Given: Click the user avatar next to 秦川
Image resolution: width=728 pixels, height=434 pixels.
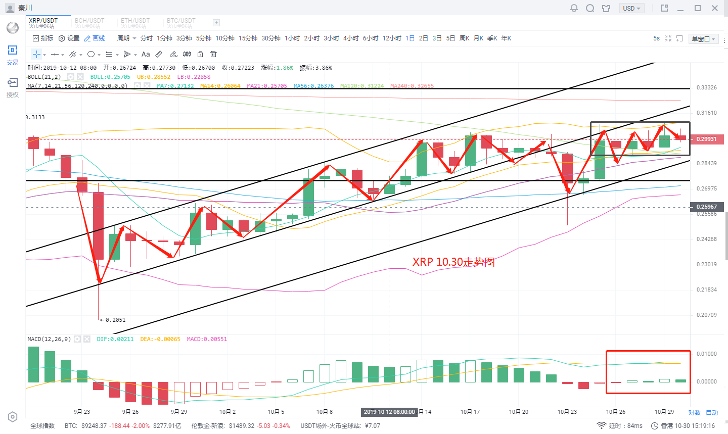Looking at the screenshot, I should point(10,8).
